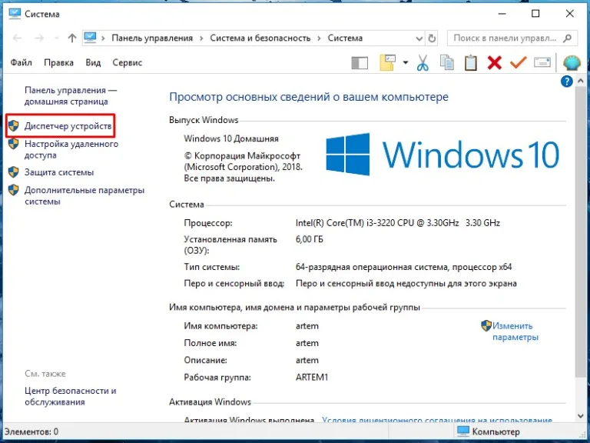Open the Правка menu

pyautogui.click(x=58, y=62)
